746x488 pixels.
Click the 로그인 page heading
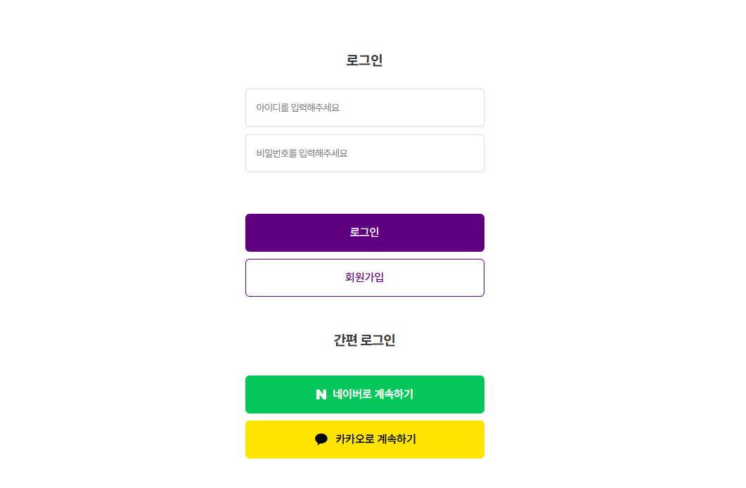tap(364, 60)
